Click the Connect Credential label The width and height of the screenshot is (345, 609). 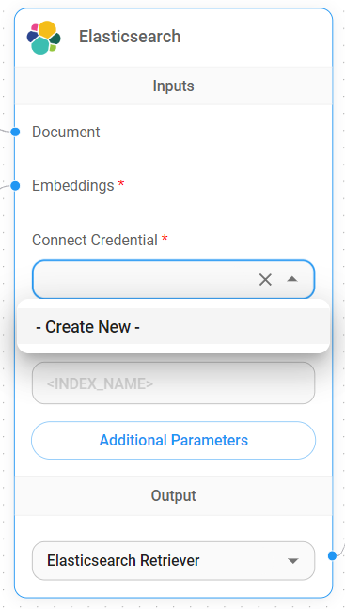pyautogui.click(x=95, y=240)
